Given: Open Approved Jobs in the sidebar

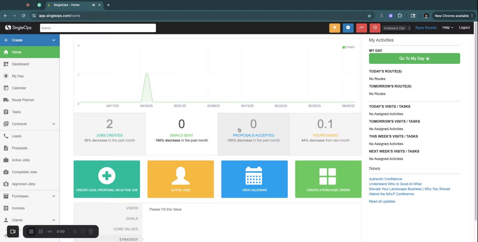Looking at the screenshot, I should coord(30,184).
